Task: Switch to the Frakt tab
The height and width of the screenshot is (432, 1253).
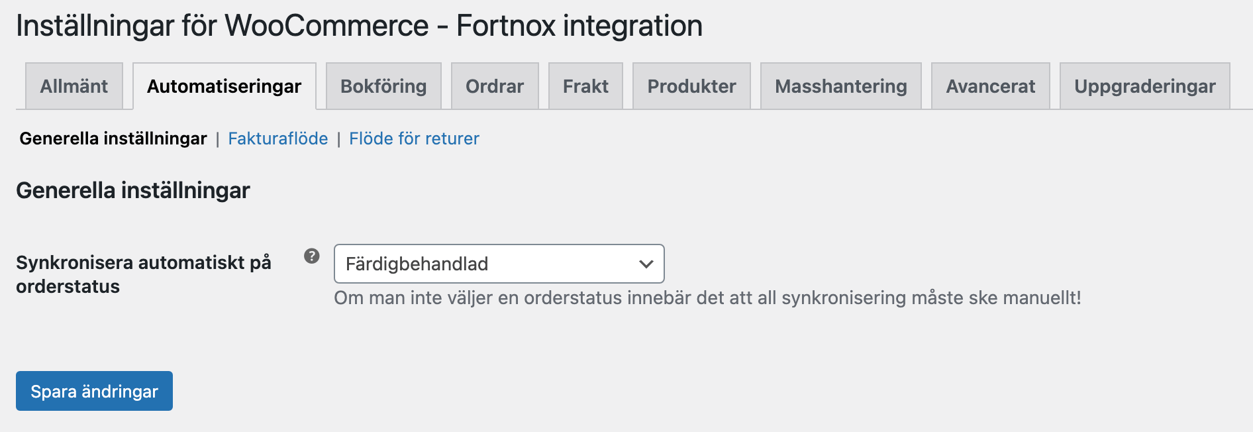Action: tap(585, 85)
